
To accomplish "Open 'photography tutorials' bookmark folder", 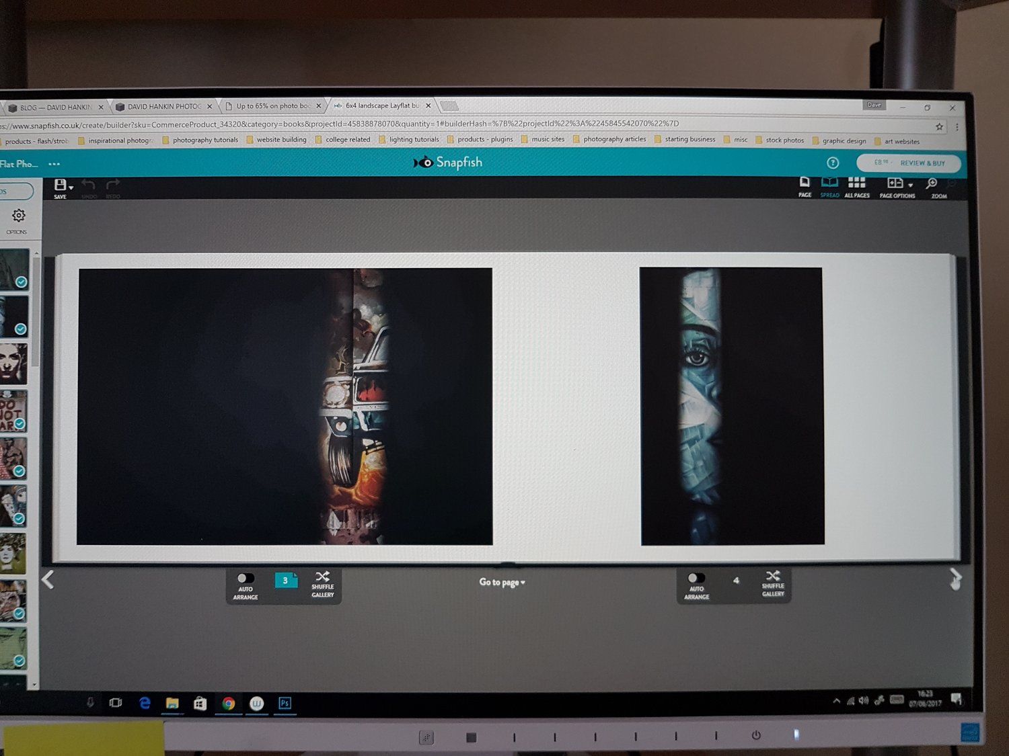I will click(200, 140).
